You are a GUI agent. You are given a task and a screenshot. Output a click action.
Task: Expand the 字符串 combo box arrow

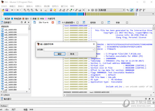tap(93, 50)
